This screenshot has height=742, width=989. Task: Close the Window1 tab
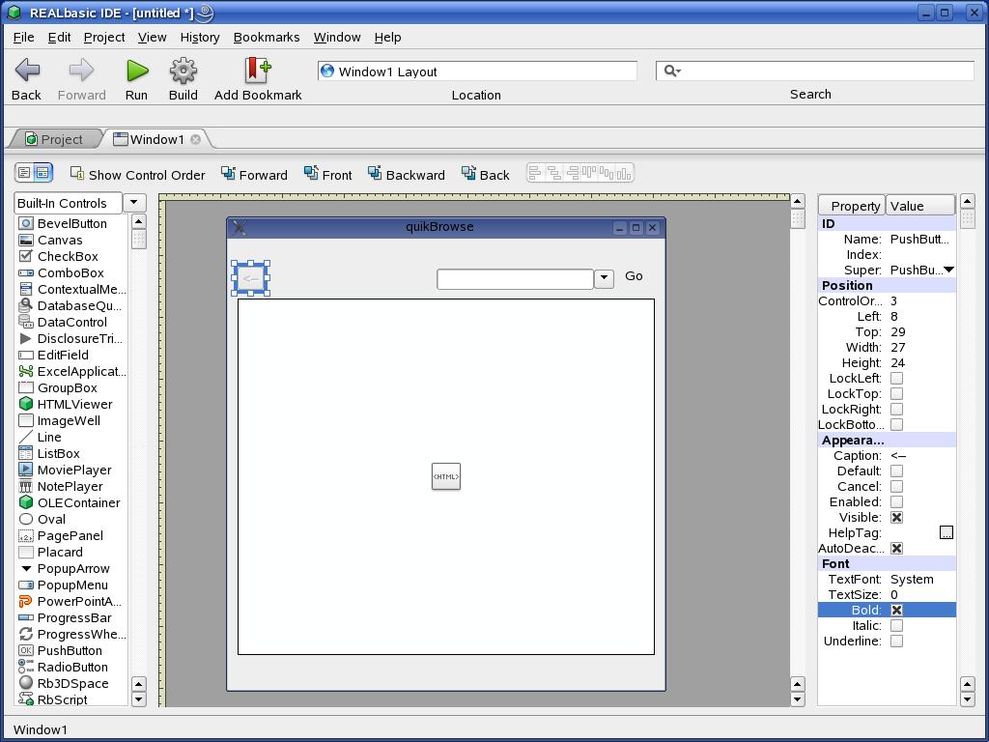[x=195, y=139]
